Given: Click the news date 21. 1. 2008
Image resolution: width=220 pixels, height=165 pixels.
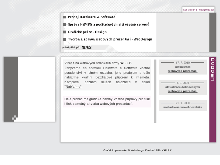Looking at the screenshot, I should [183, 103].
